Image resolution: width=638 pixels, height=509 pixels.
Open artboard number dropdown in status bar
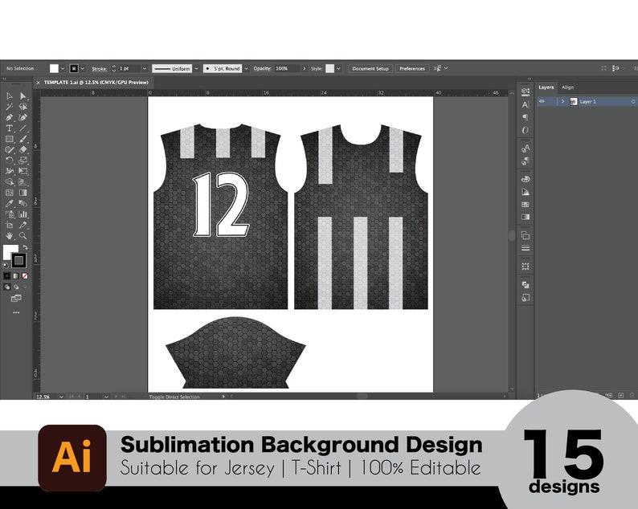pyautogui.click(x=106, y=397)
